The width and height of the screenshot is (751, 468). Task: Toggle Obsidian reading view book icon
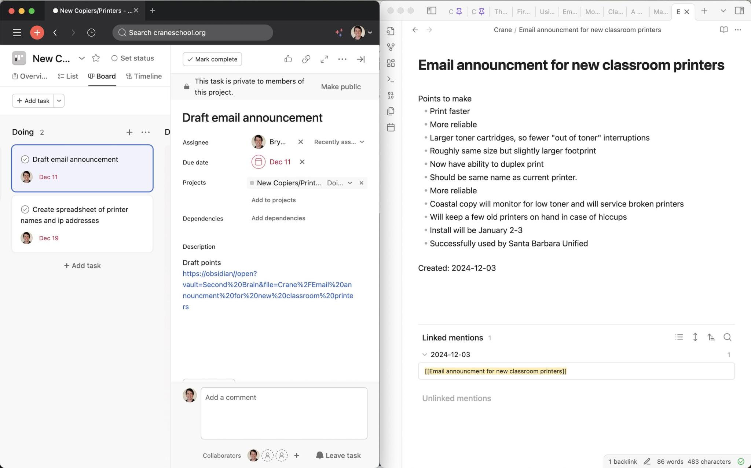[x=723, y=30]
